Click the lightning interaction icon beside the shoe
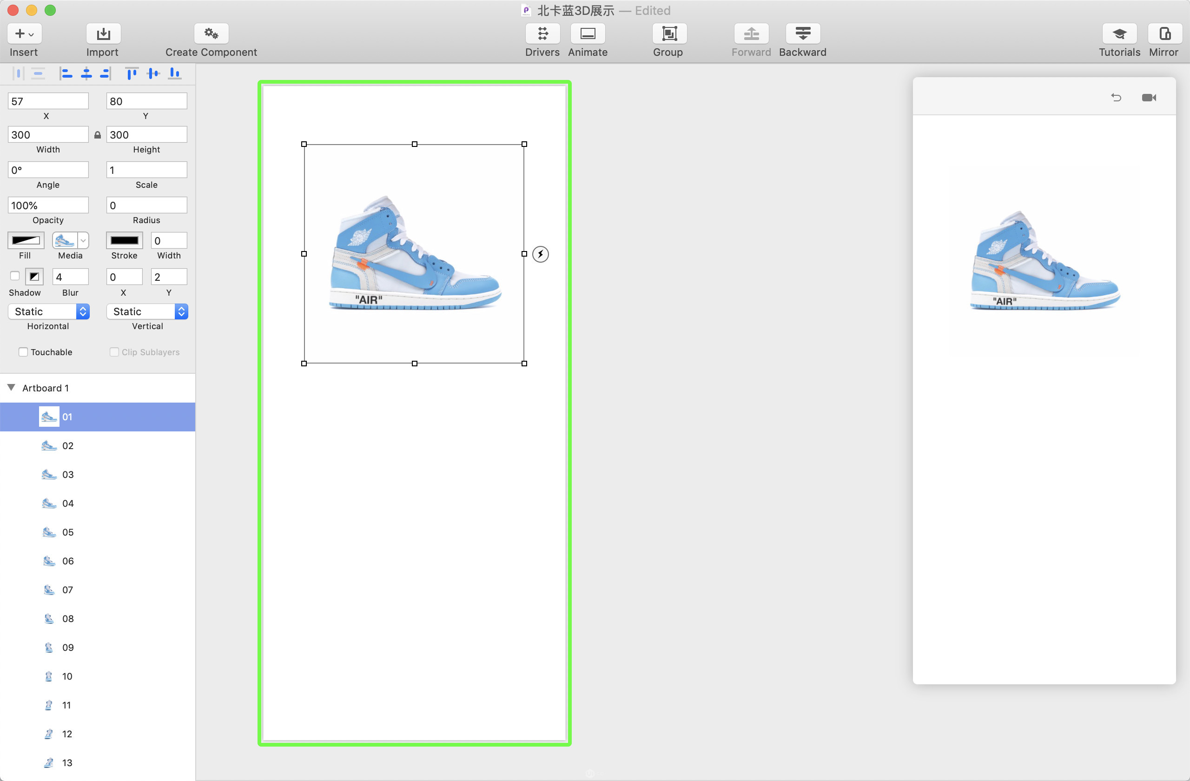This screenshot has height=781, width=1190. point(541,254)
